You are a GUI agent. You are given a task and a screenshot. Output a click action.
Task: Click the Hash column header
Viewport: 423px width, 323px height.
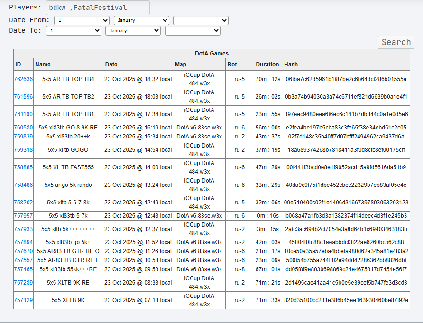(x=346, y=64)
